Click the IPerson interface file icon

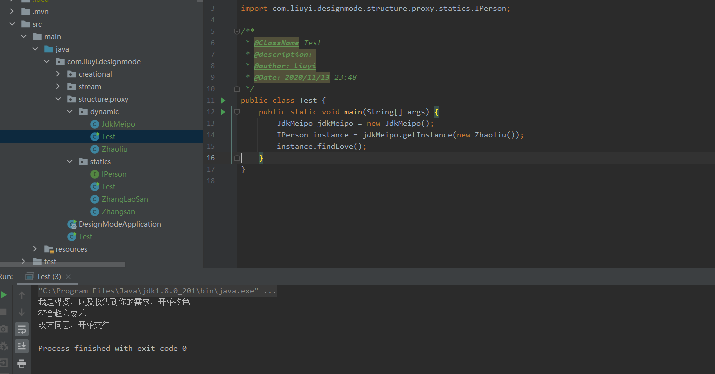[95, 174]
